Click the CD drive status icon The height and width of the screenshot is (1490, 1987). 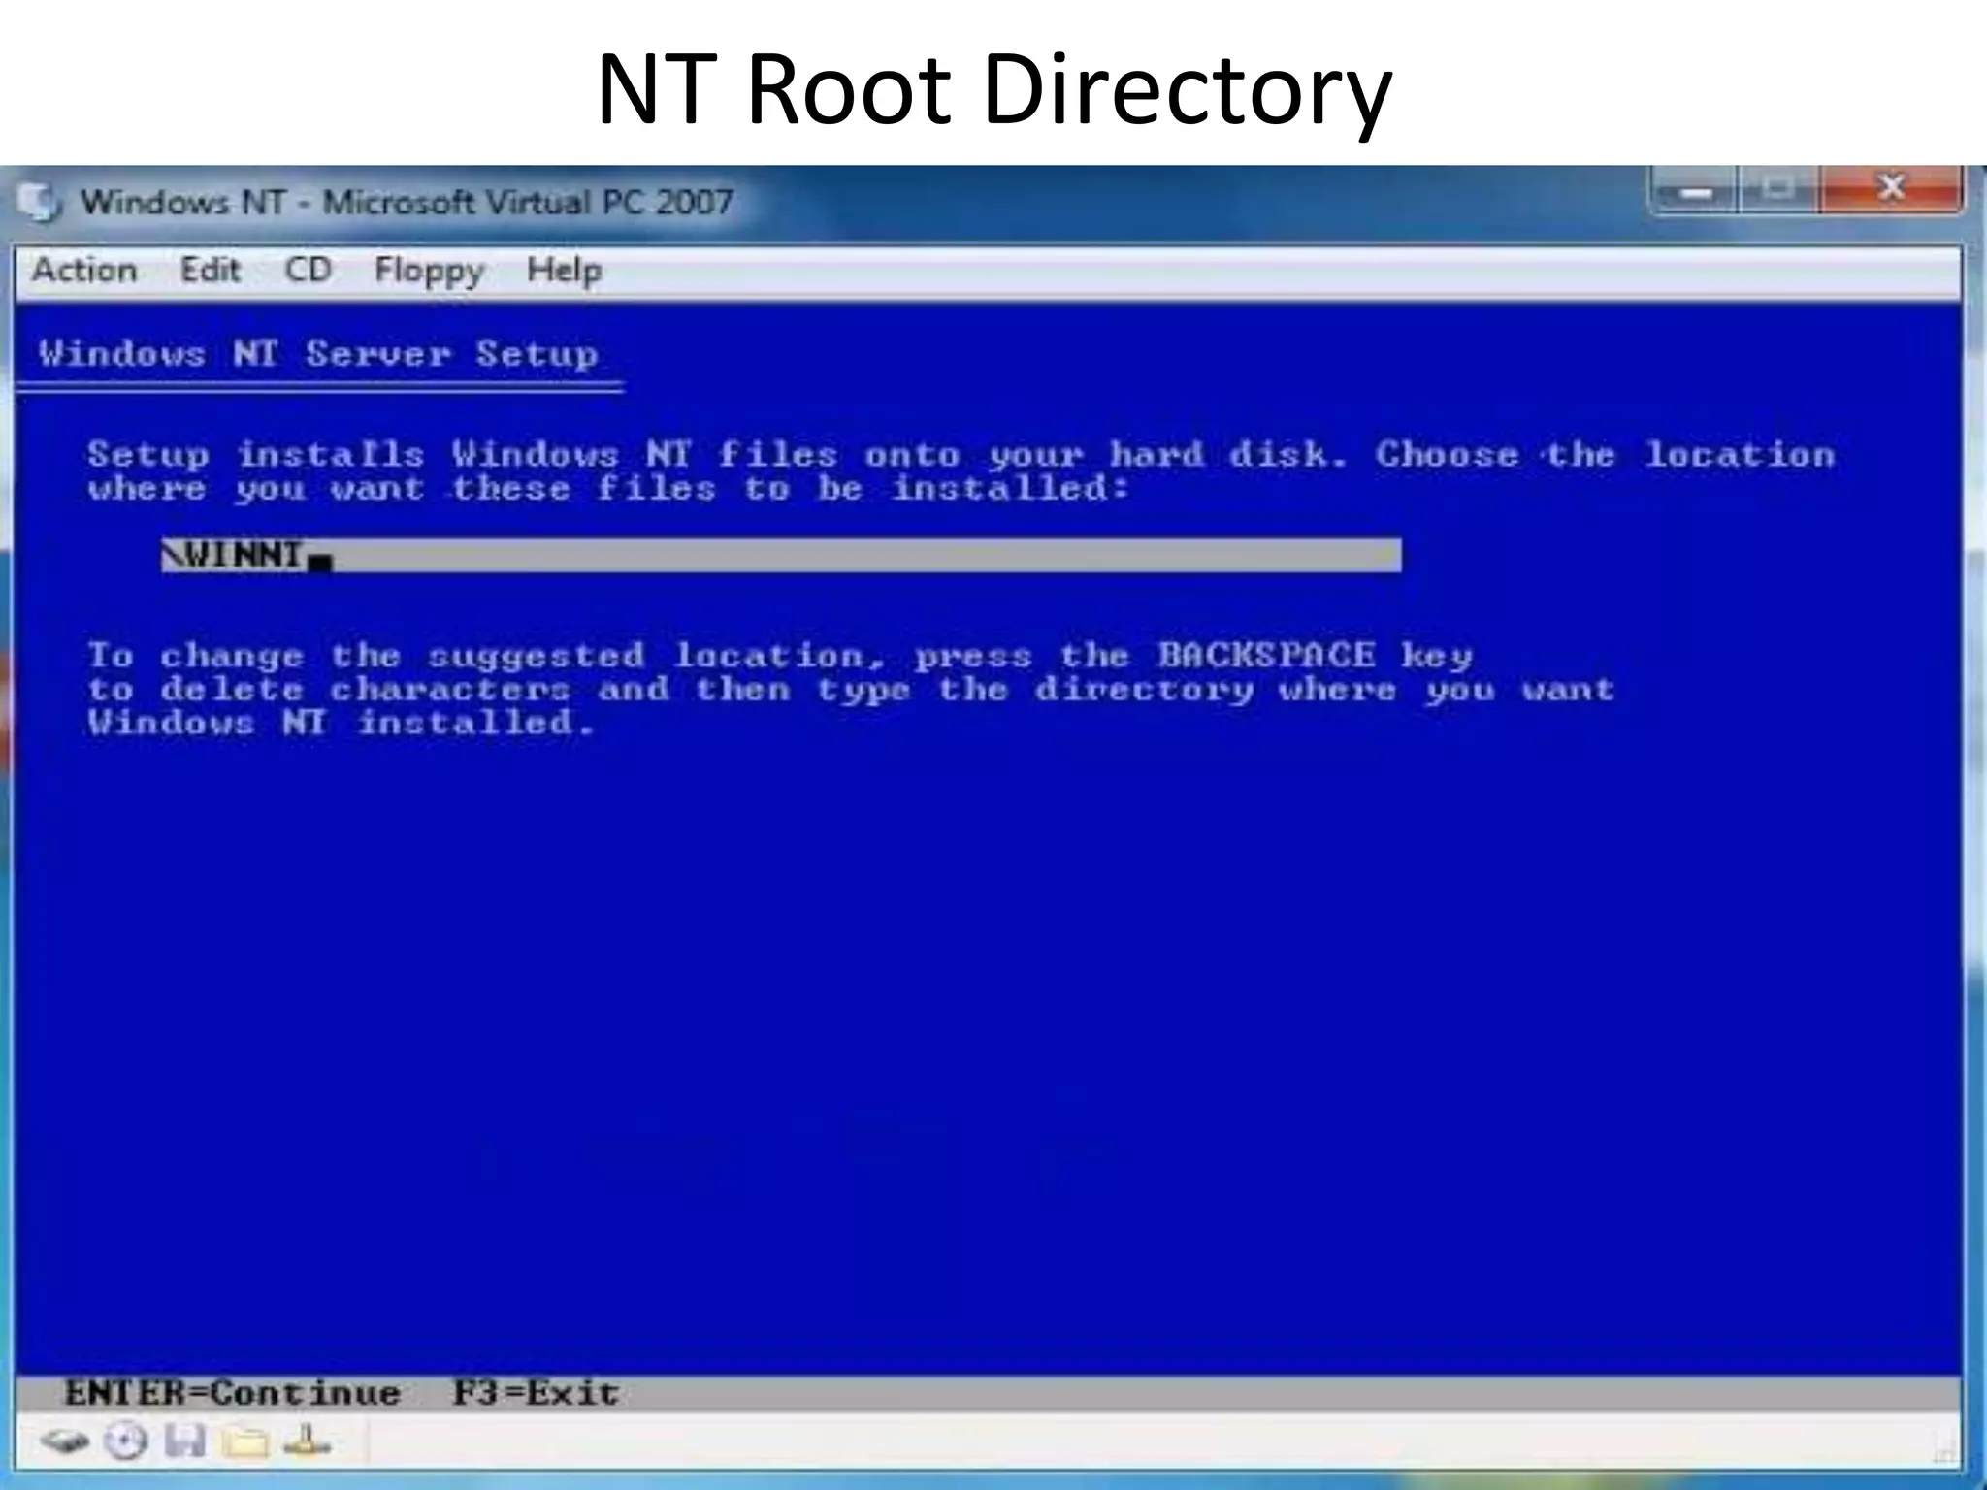[126, 1442]
